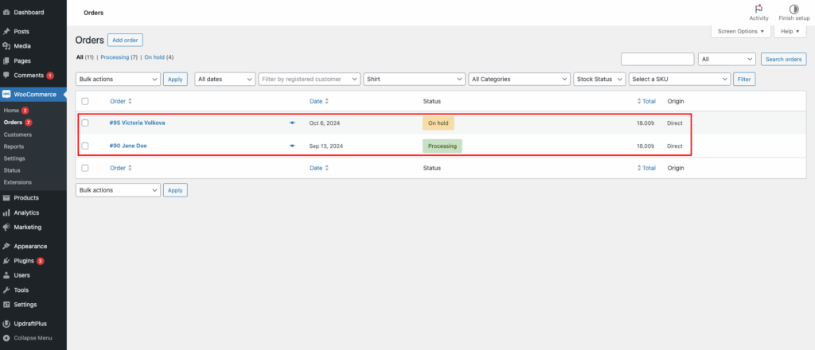Screen dimensions: 815x350
Task: Open WooCommerce Reports submenu item
Action: [14, 146]
